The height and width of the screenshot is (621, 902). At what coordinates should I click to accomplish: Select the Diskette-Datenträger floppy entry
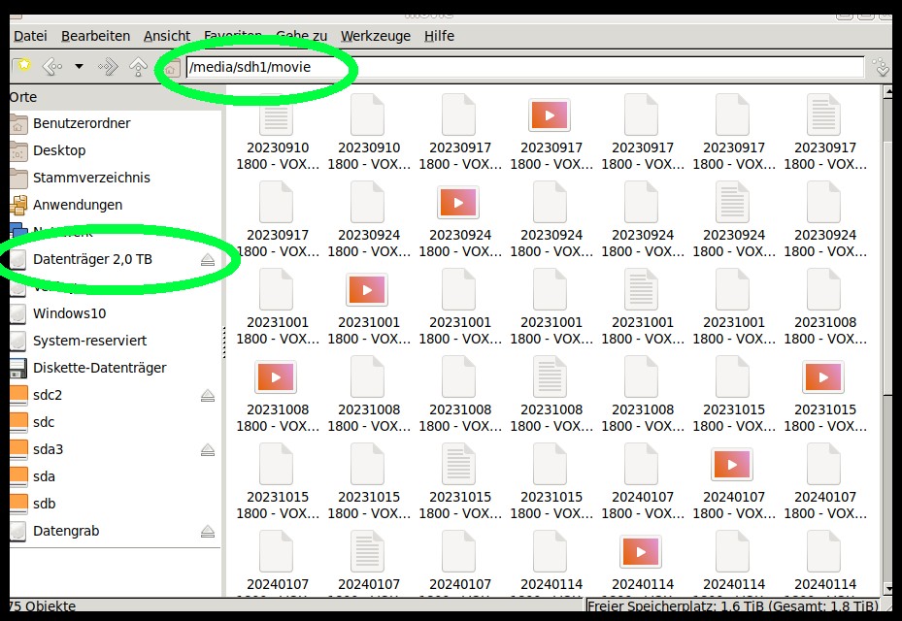[x=115, y=368]
